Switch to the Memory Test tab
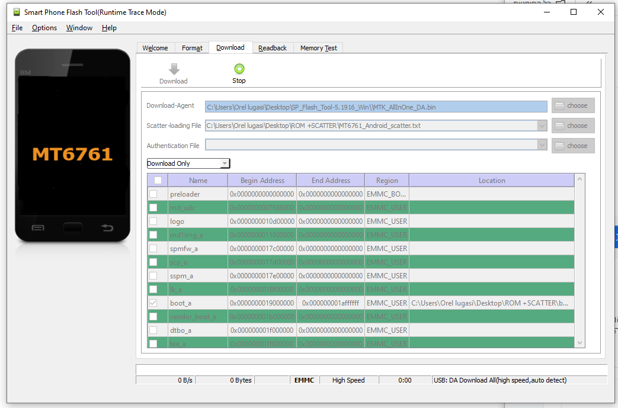Viewport: 618px width, 408px height. coord(318,48)
